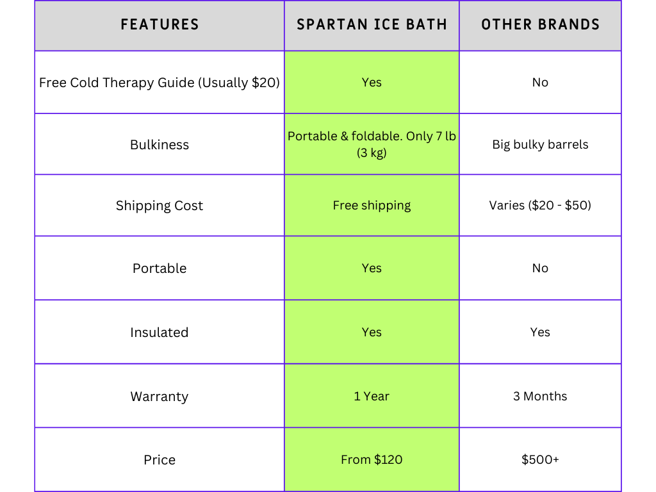Select the 'From $120' price cell

[372, 460]
